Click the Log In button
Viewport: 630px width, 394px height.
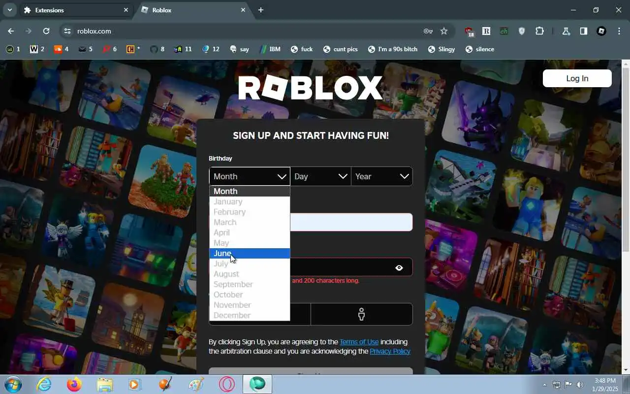(577, 78)
